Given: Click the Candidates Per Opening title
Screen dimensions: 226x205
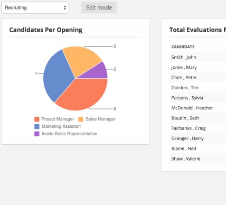Looking at the screenshot, I should click(x=46, y=30).
